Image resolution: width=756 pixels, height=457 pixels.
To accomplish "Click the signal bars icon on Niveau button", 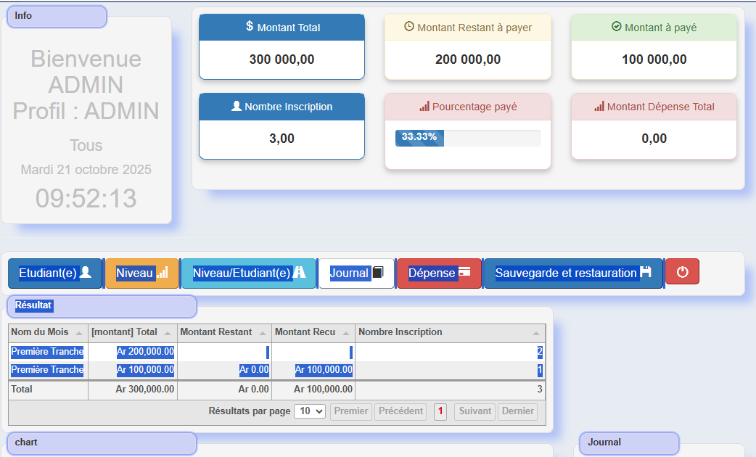I will pyautogui.click(x=163, y=273).
